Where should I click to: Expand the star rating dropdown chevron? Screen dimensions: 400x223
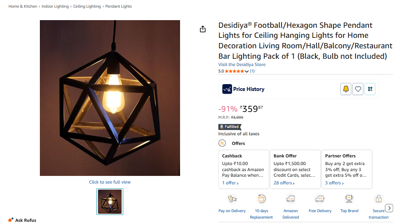tap(247, 71)
